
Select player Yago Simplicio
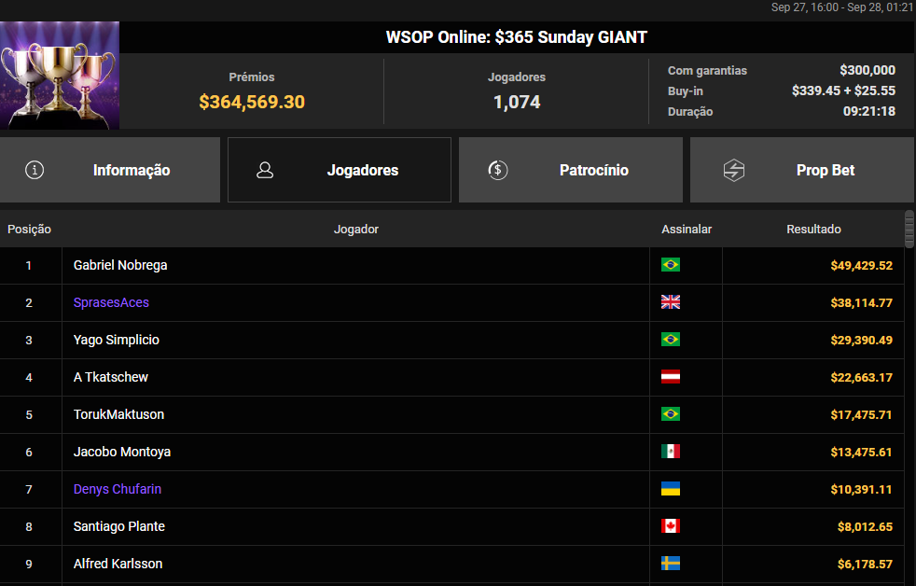pyautogui.click(x=117, y=340)
